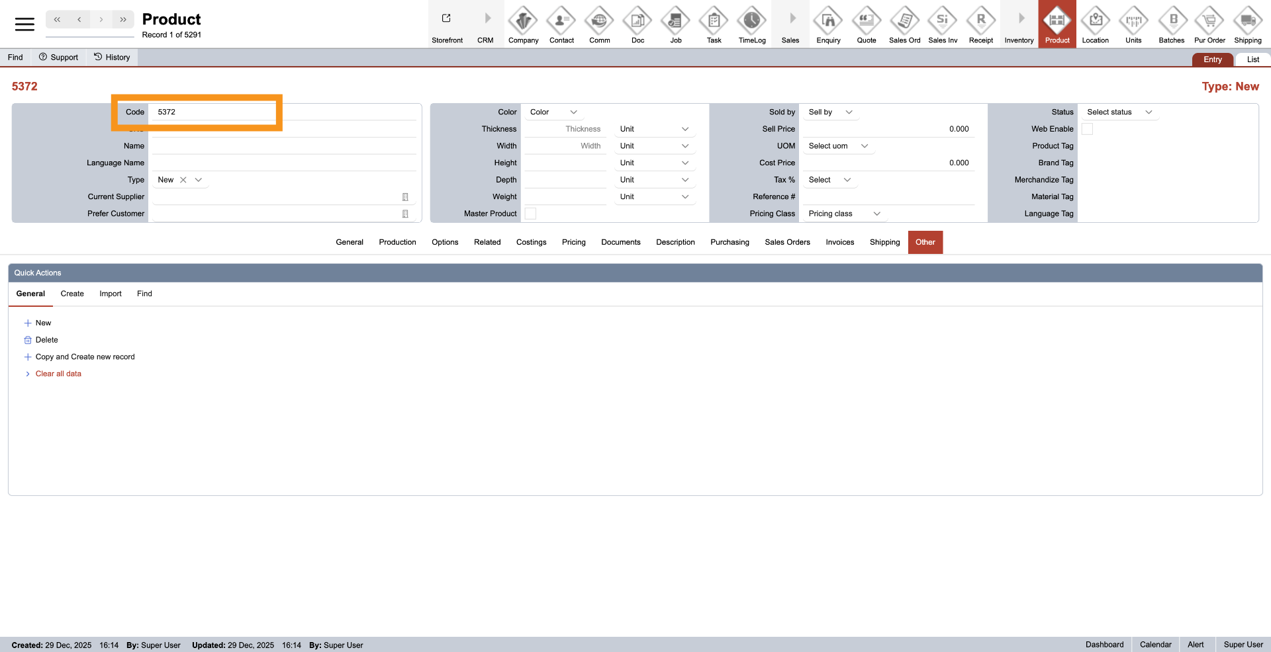Jump to the last record arrow
Viewport: 1271px width, 652px height.
pyautogui.click(x=123, y=20)
